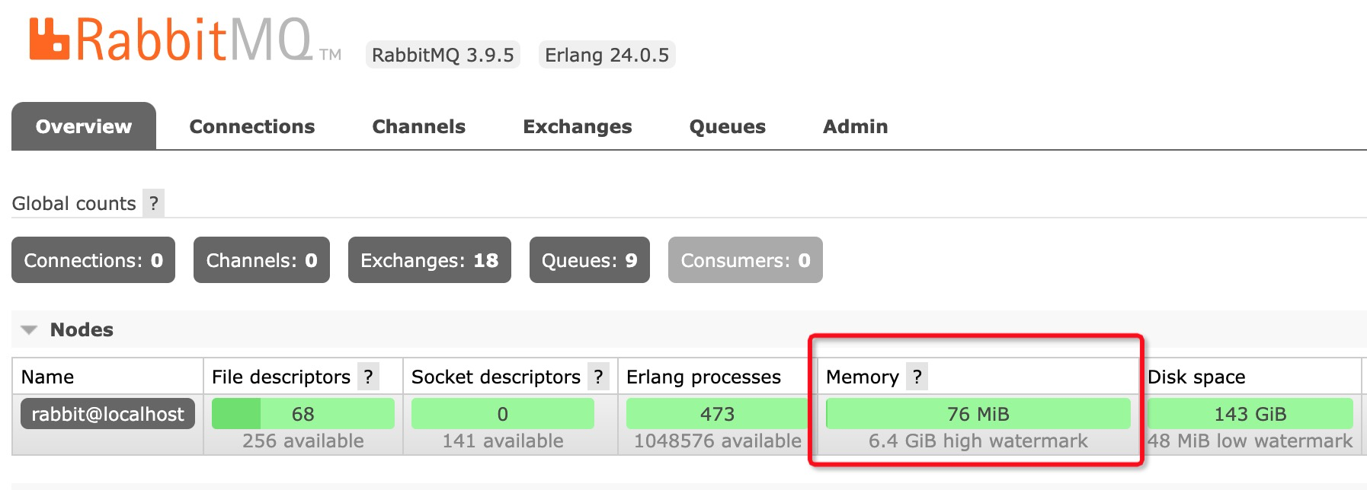This screenshot has height=490, width=1367.
Task: Select the Queues tab
Action: [x=726, y=126]
